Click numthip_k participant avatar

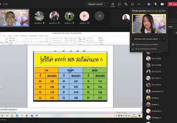[x=39, y=16]
